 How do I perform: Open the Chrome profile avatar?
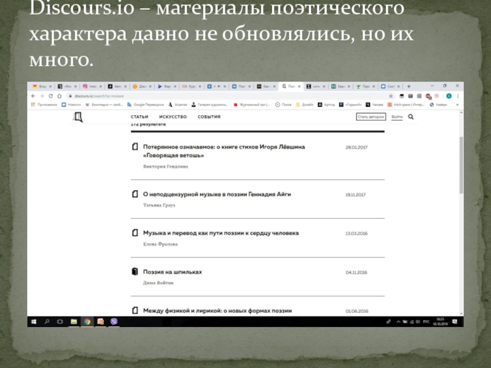[449, 96]
